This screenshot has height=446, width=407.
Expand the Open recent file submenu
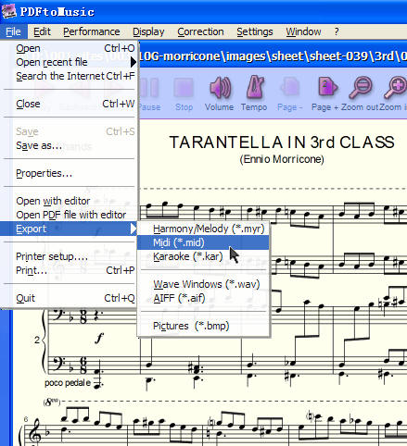tap(70, 62)
